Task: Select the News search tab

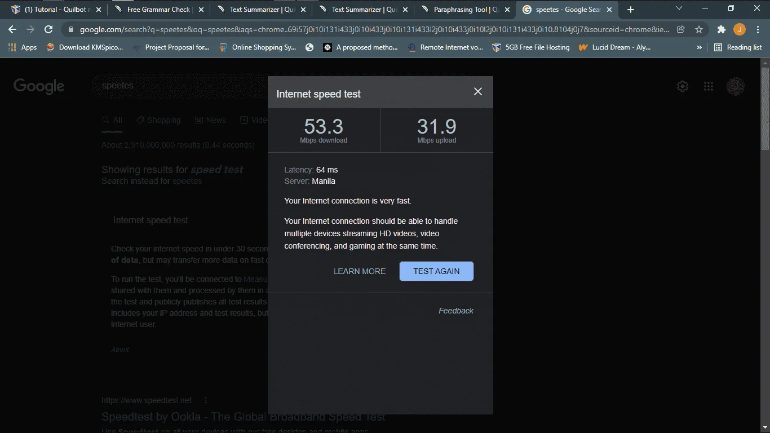Action: click(210, 120)
